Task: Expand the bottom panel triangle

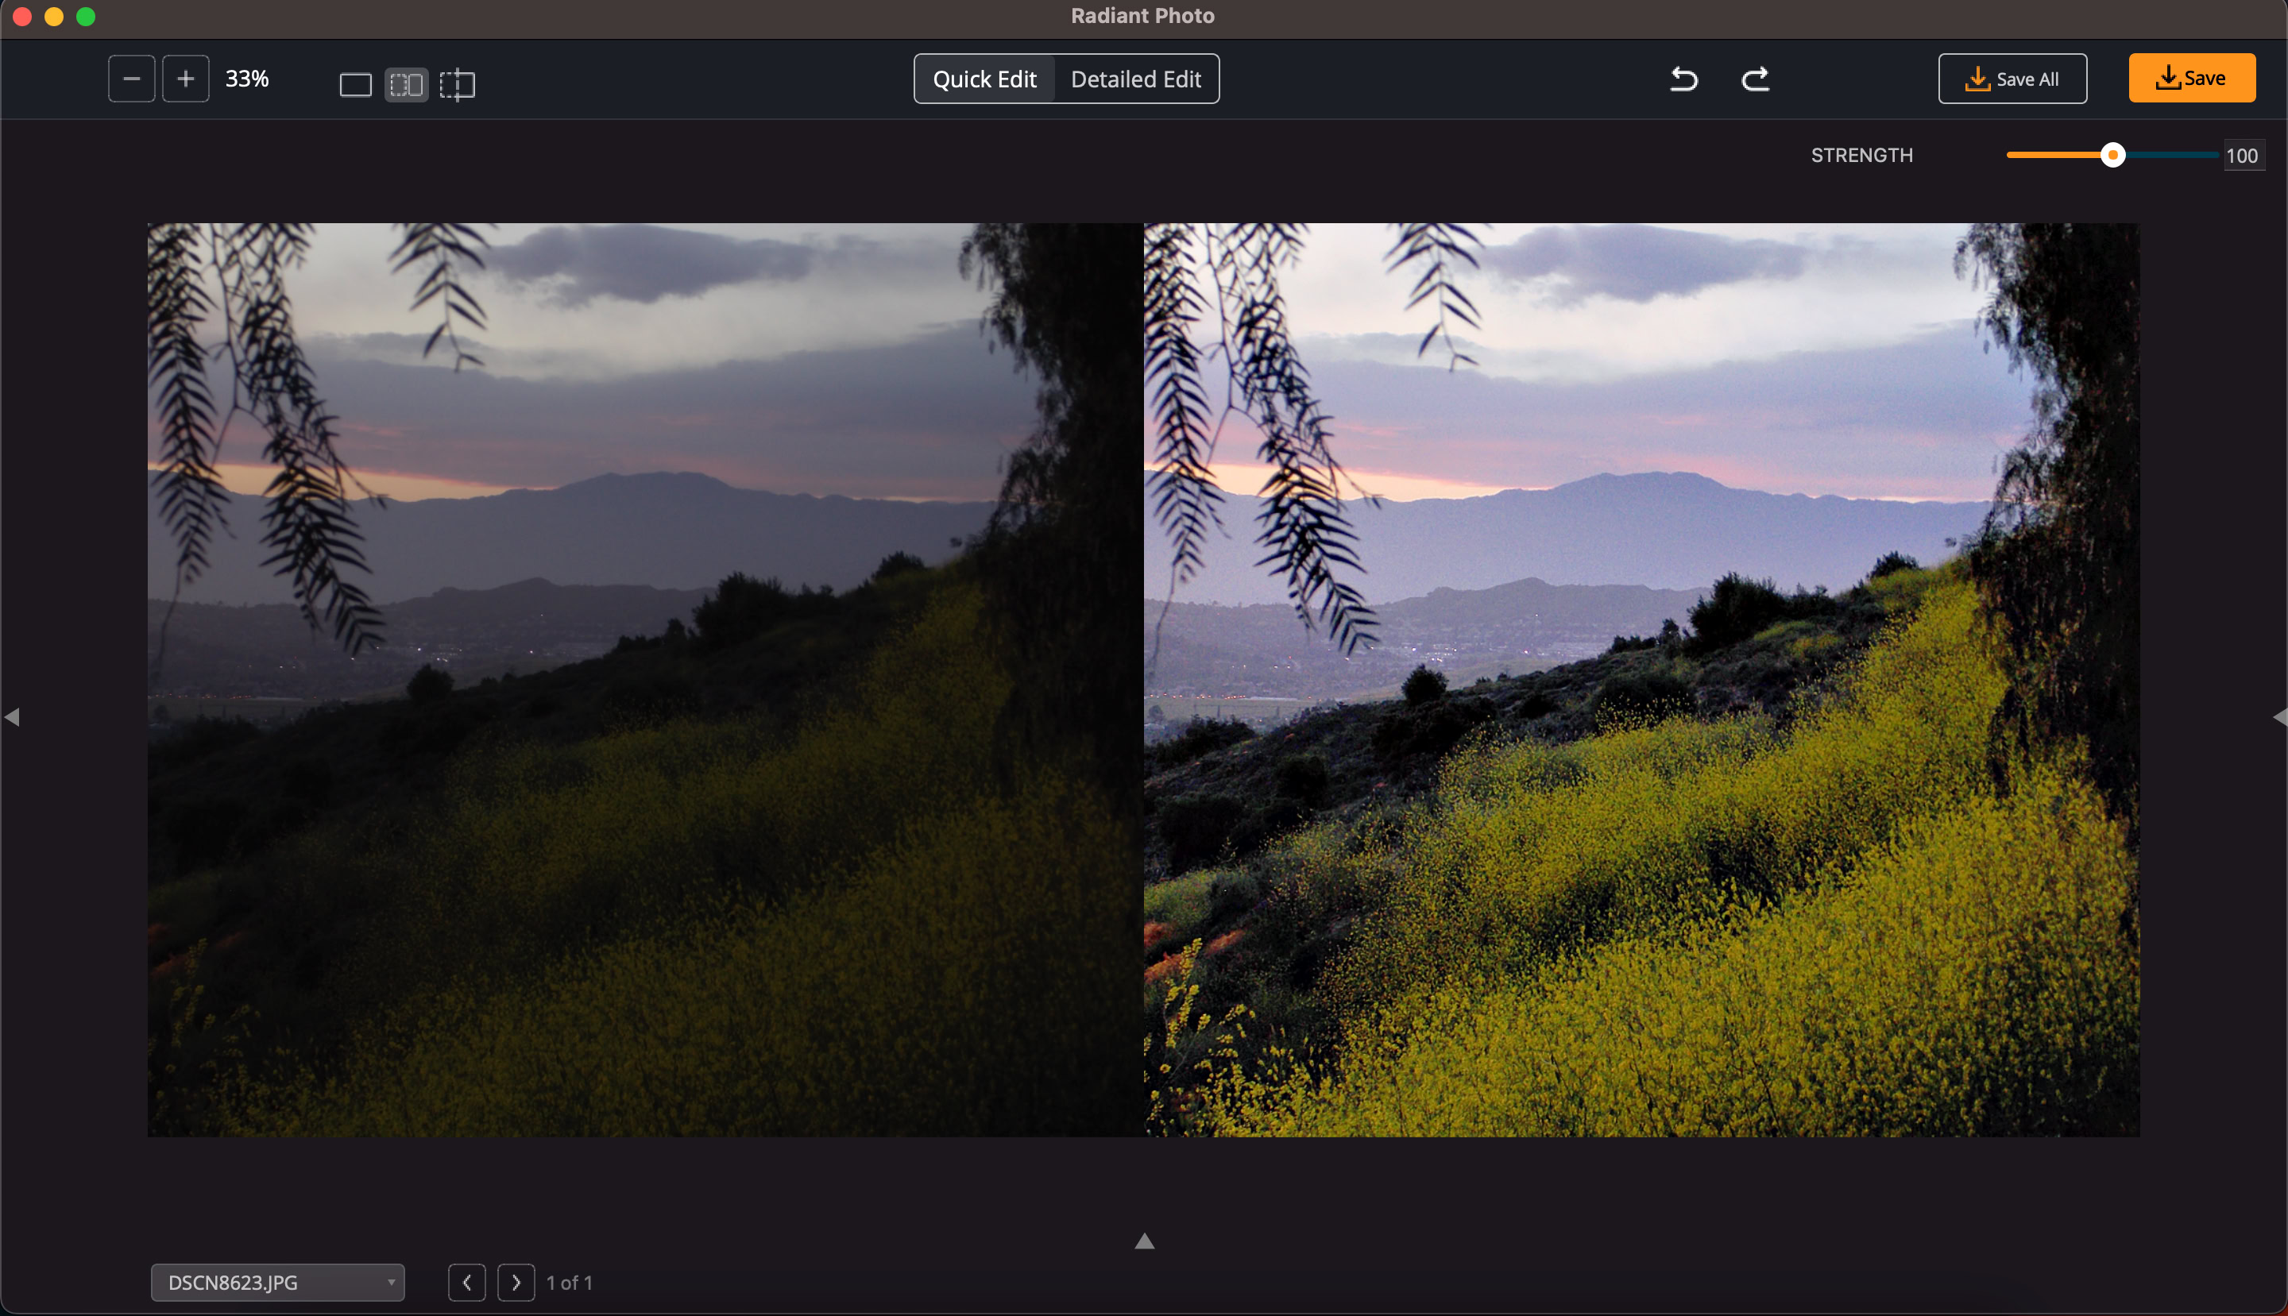Action: pos(1145,1242)
